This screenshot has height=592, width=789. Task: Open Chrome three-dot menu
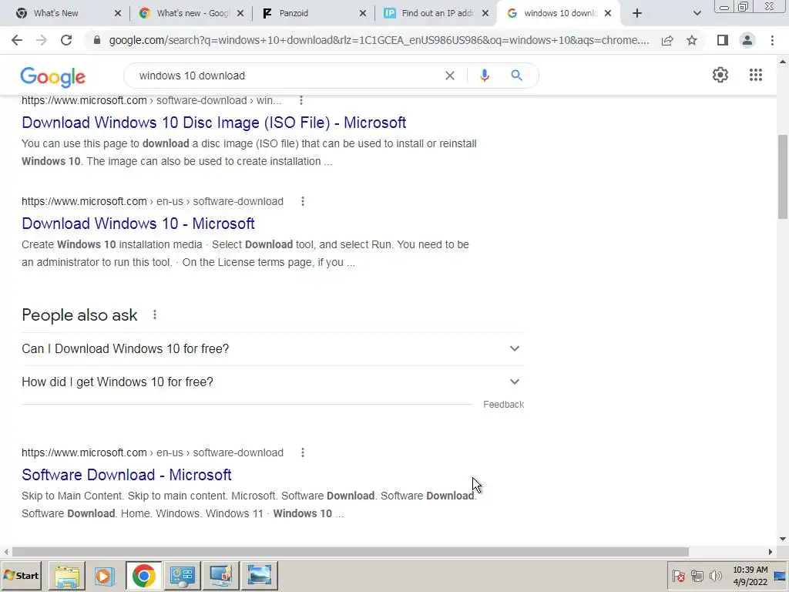coord(772,40)
